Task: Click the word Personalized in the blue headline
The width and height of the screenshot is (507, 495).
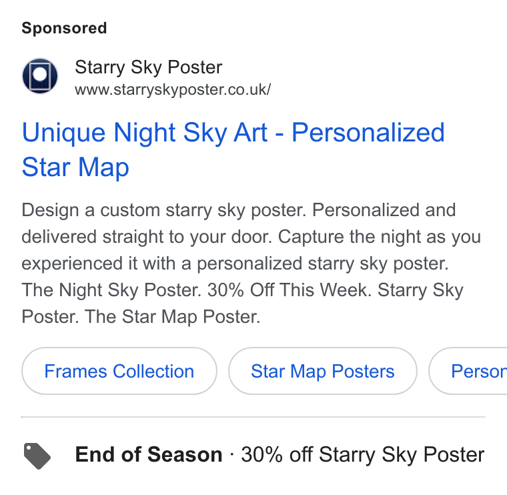Action: (368, 132)
